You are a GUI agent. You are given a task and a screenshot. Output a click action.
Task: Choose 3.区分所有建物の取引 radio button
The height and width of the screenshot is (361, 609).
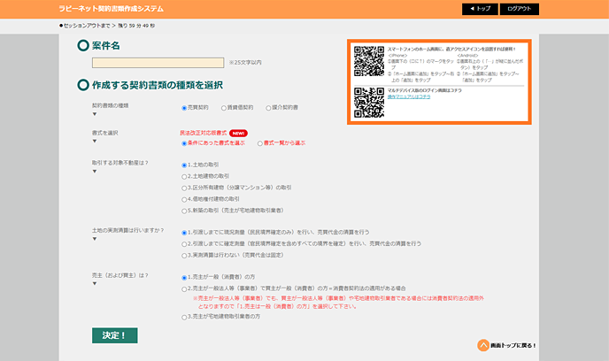click(x=184, y=188)
